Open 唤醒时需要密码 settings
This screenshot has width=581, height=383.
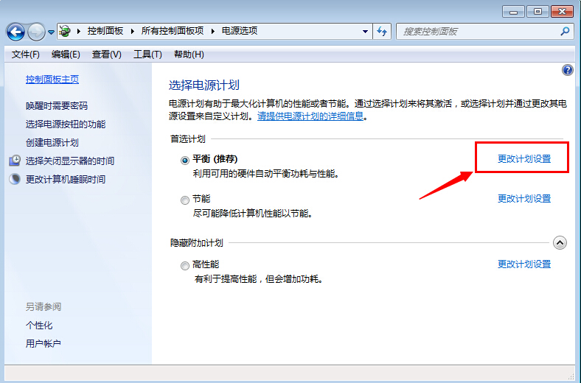57,106
